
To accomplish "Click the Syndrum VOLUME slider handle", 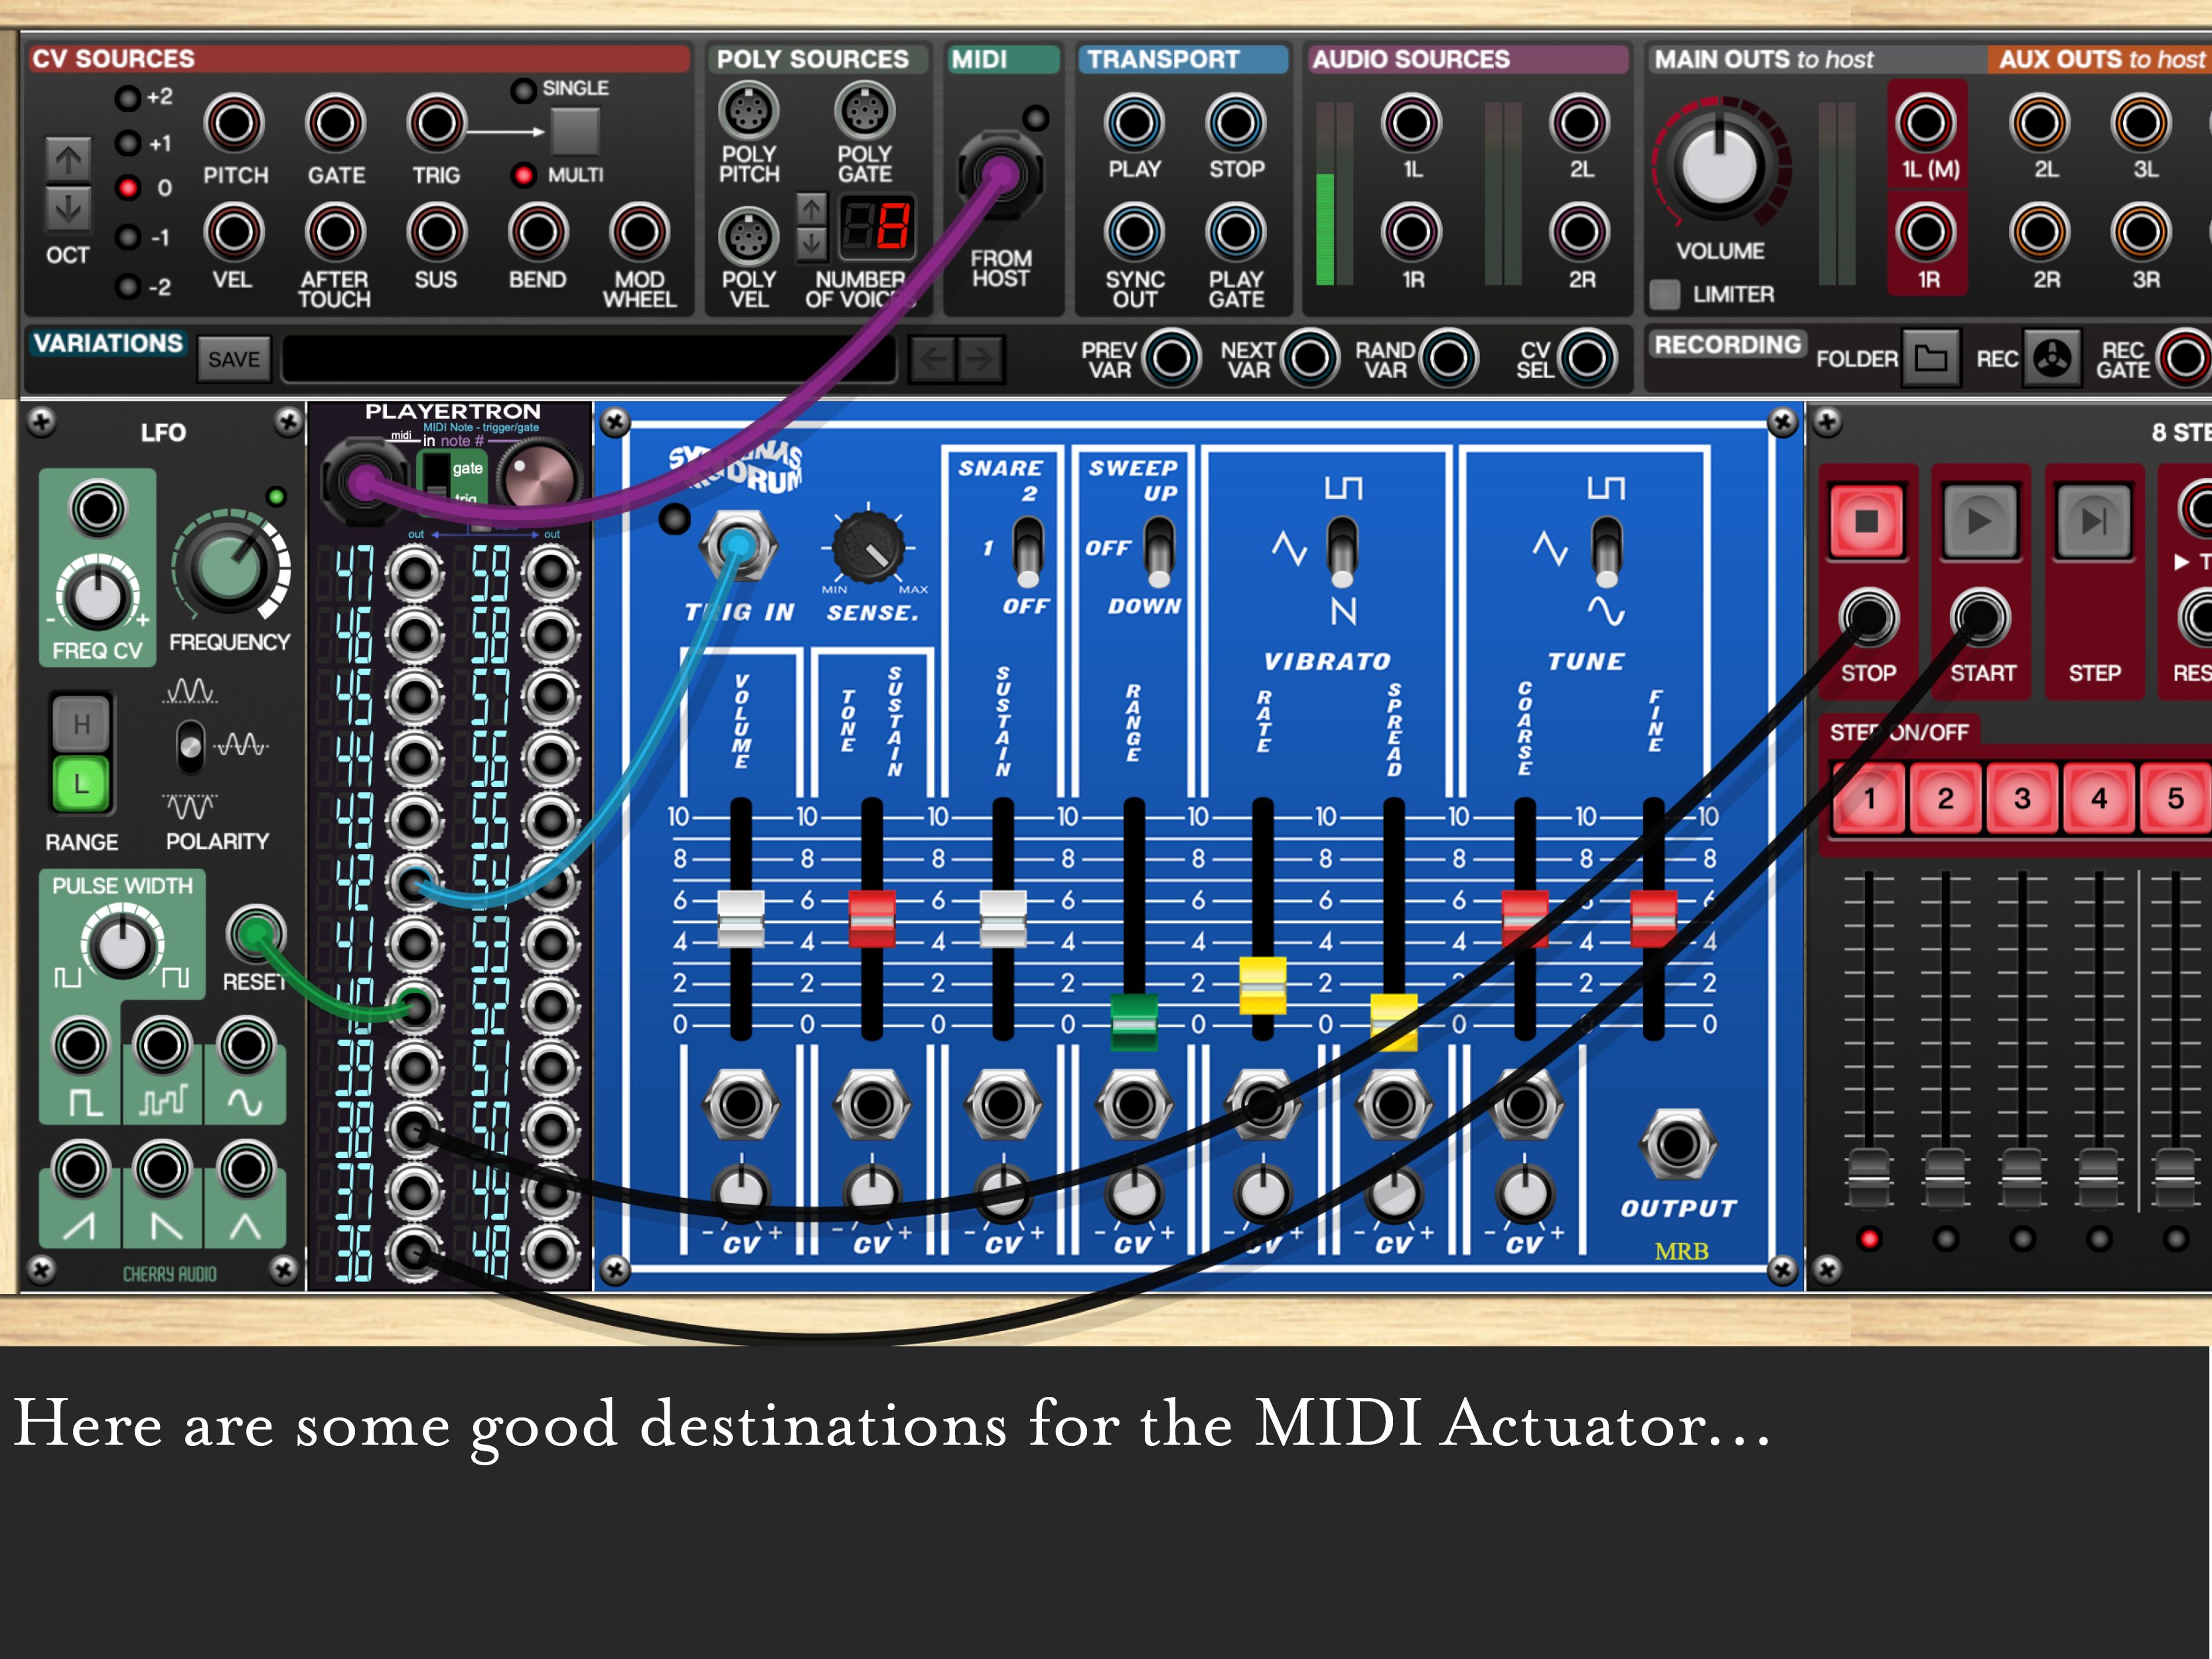I will (x=741, y=918).
